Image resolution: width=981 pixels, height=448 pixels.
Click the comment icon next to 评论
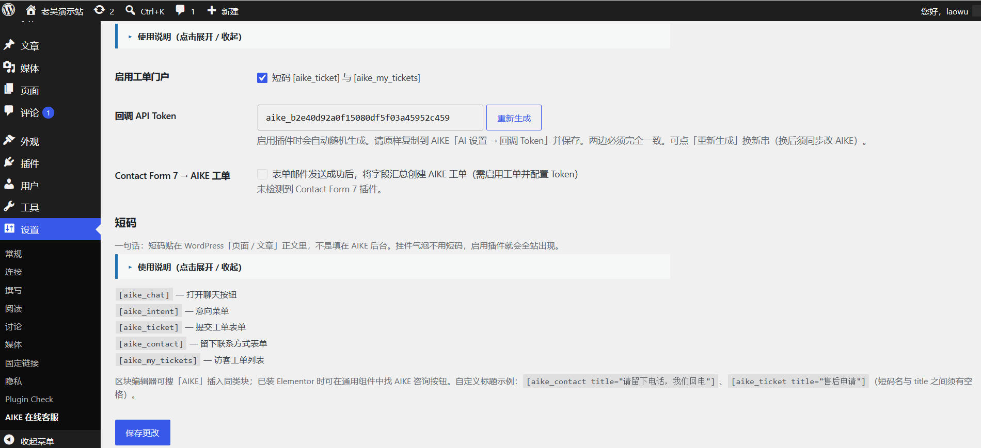[9, 111]
